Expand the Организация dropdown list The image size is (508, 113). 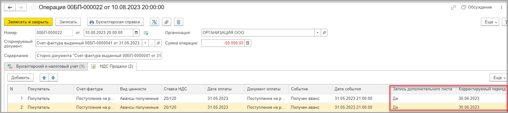[317, 33]
